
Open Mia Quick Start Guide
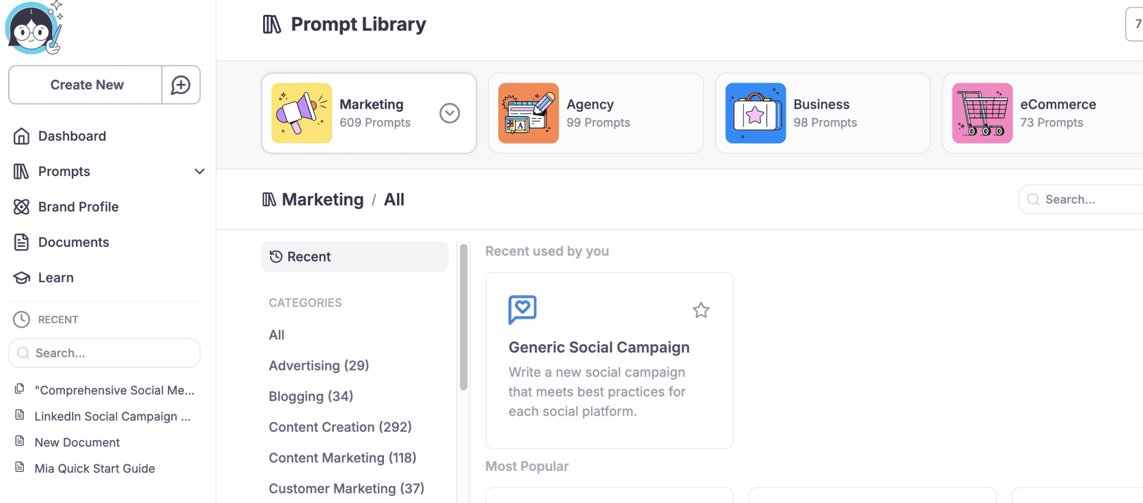[95, 469]
